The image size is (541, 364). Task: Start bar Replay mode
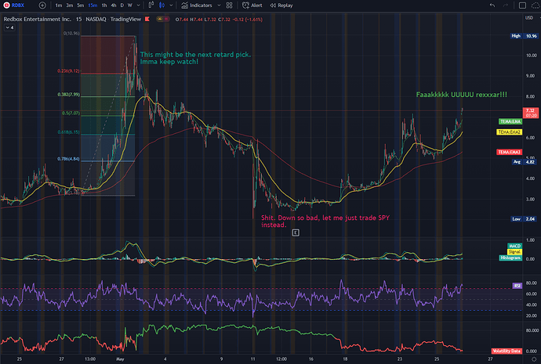281,5
